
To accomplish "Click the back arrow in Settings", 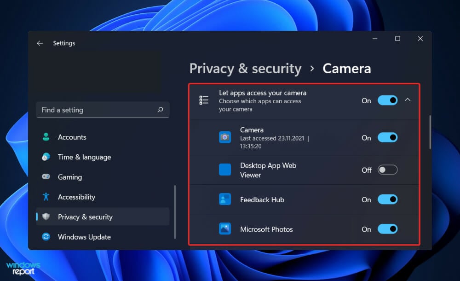I will click(x=40, y=43).
